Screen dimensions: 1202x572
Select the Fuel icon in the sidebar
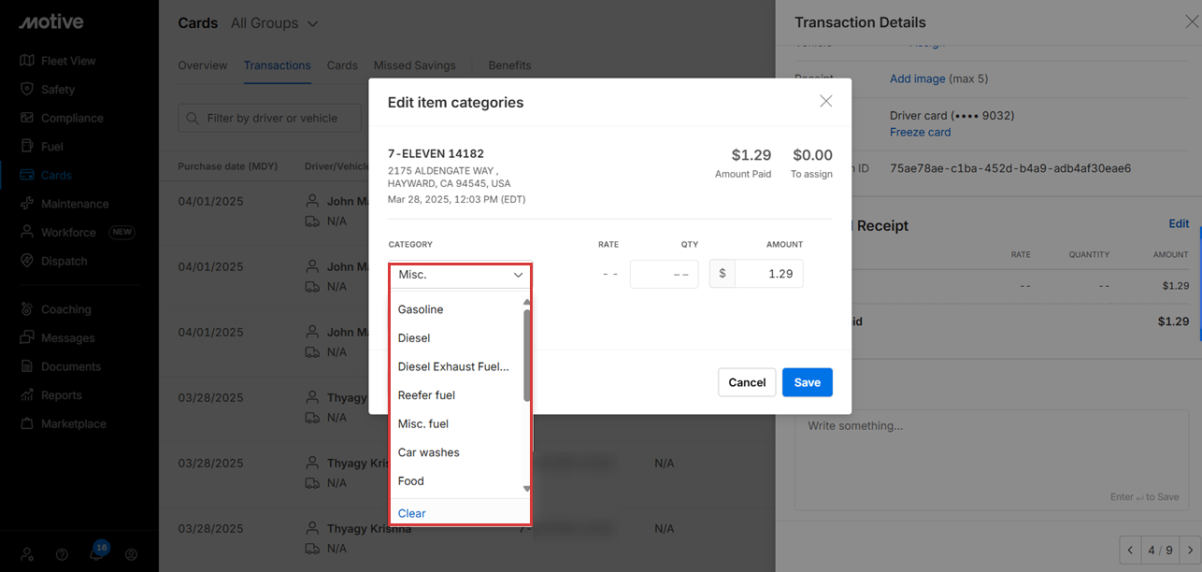(27, 147)
